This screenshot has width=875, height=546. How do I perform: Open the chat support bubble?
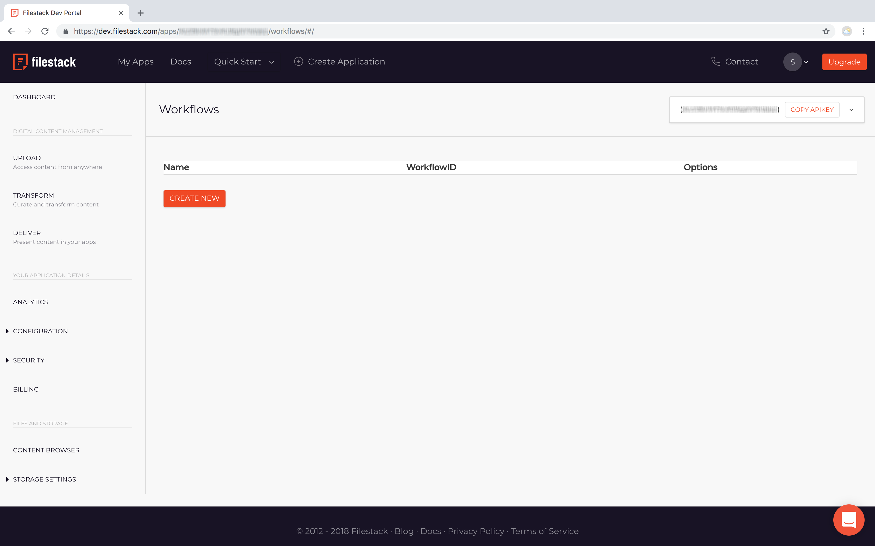849,520
